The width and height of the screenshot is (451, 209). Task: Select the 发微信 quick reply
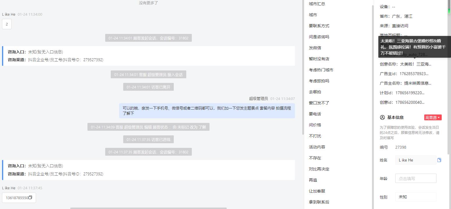click(x=315, y=48)
